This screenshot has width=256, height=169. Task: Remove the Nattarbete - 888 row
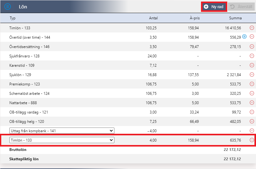point(252,103)
